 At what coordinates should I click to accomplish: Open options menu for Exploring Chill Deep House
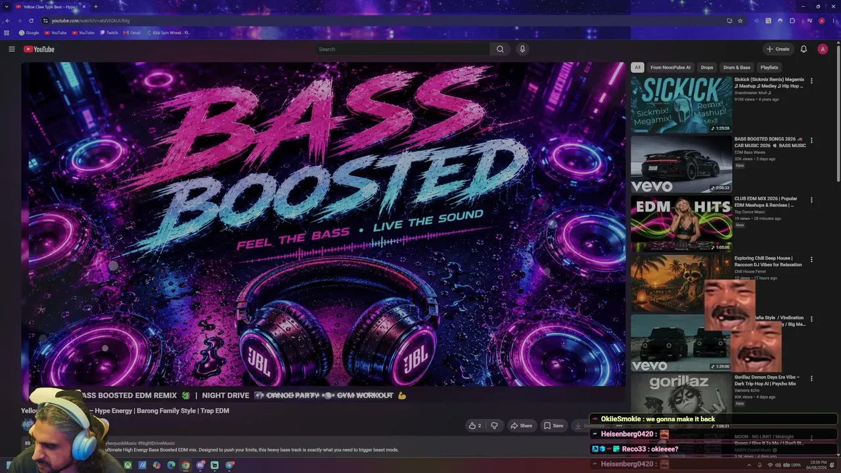coord(811,259)
